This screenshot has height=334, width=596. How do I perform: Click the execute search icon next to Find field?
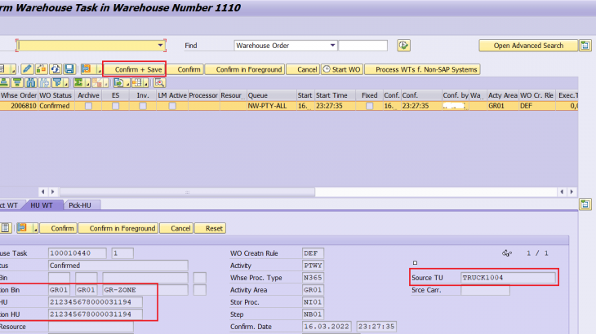click(403, 46)
